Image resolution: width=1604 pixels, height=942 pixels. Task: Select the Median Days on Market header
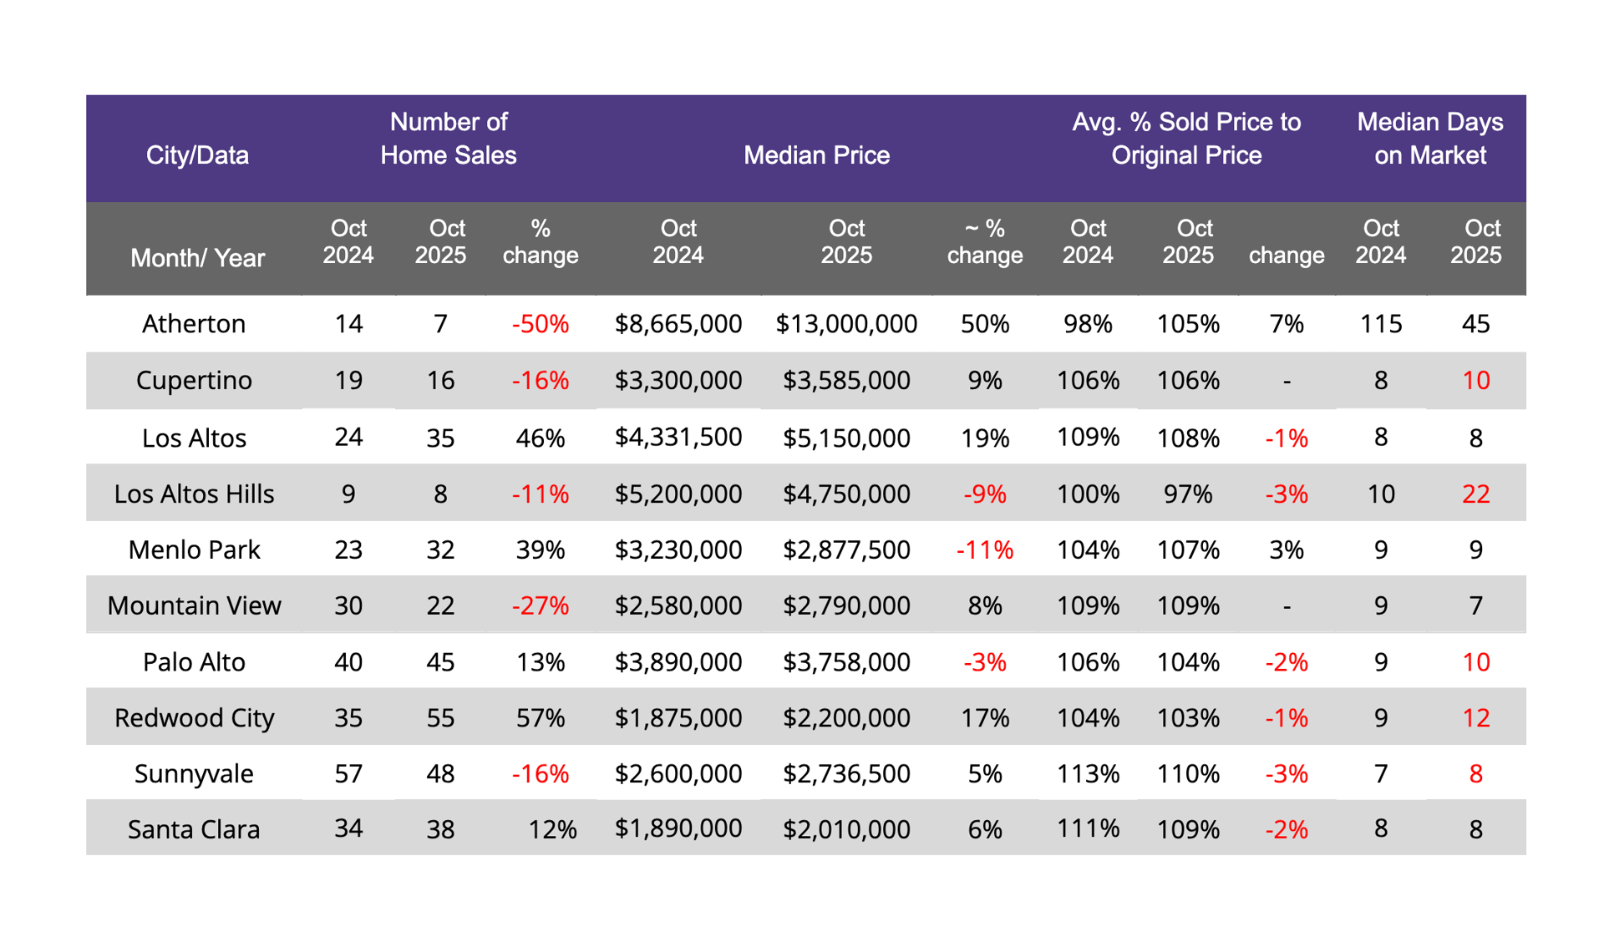1429,139
